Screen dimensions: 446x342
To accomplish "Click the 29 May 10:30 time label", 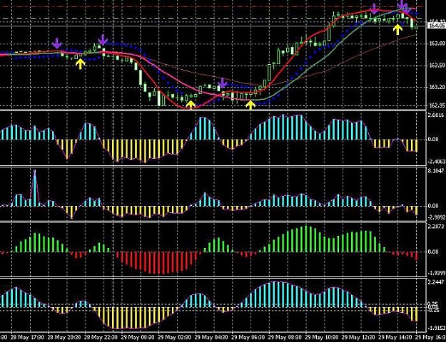I will click(x=321, y=338).
